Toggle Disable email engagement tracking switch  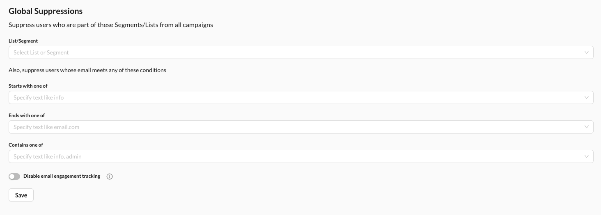(x=14, y=177)
